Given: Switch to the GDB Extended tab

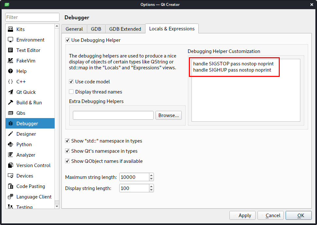Looking at the screenshot, I should pos(125,29).
